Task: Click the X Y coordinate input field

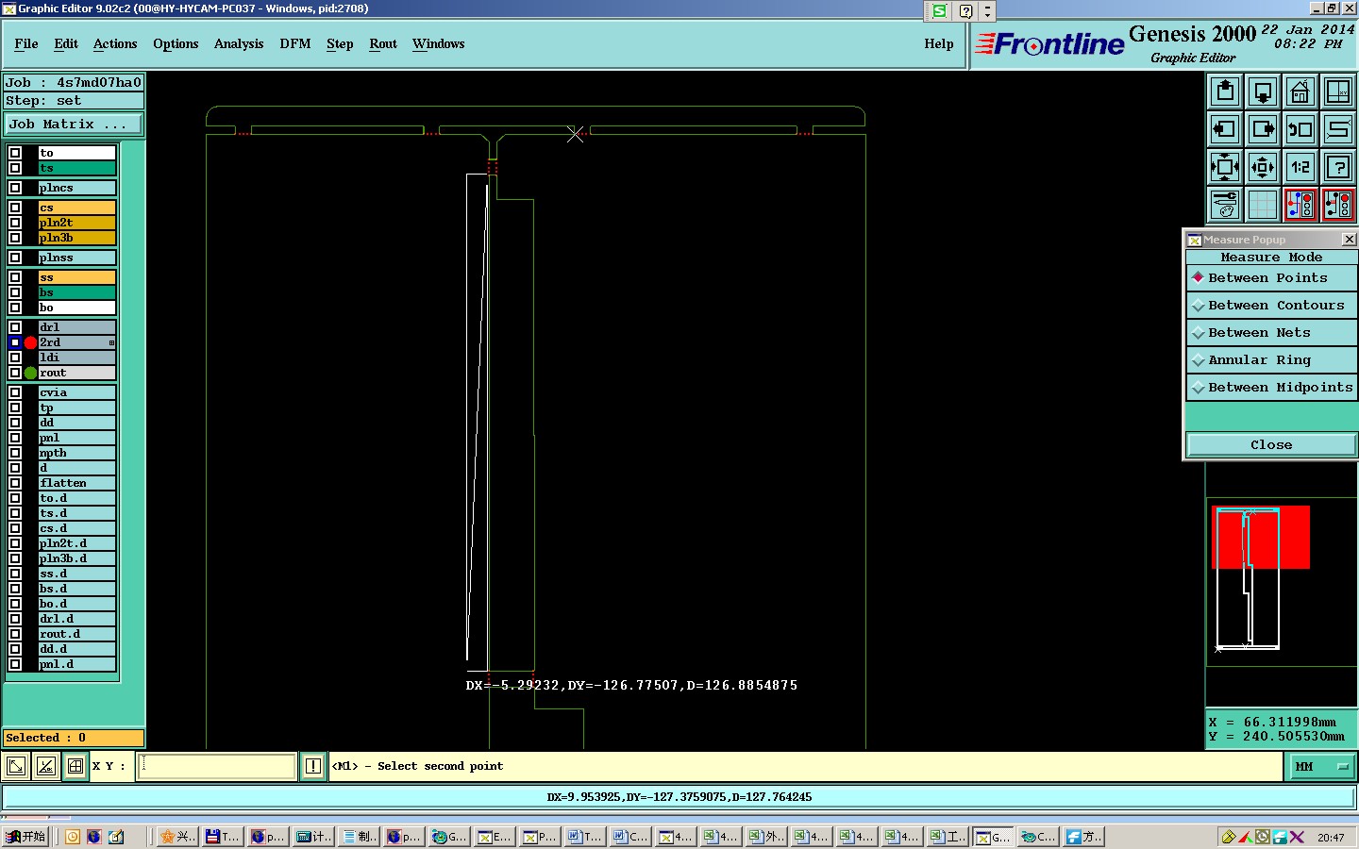Action: click(x=217, y=766)
